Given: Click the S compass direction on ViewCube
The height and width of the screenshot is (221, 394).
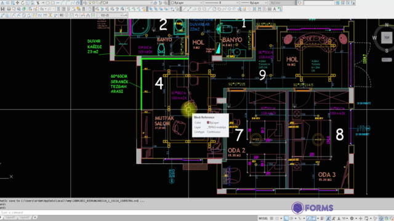Looking at the screenshot, I should pos(387,51).
